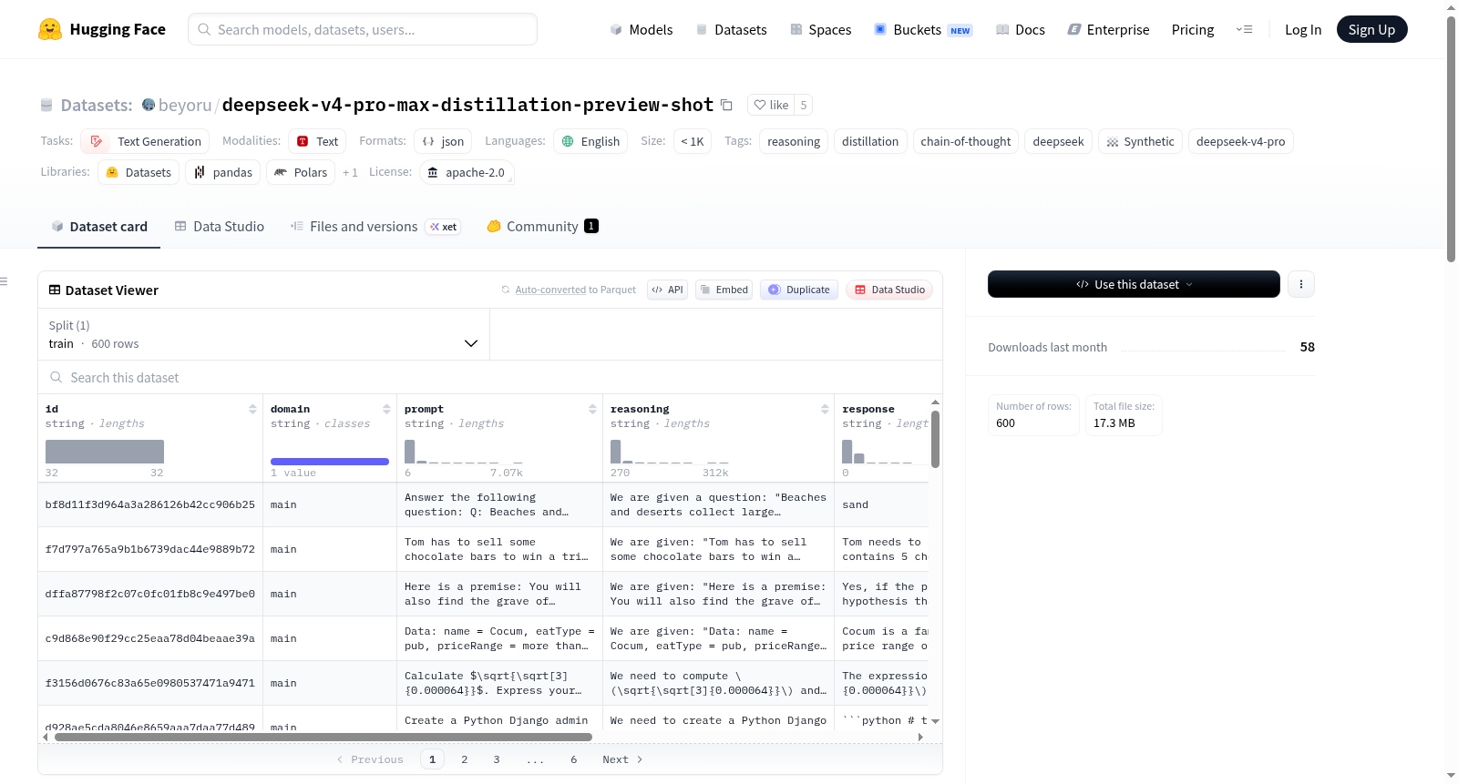The width and height of the screenshot is (1458, 784).
Task: Click the domain classes distribution bar
Action: pyautogui.click(x=330, y=462)
